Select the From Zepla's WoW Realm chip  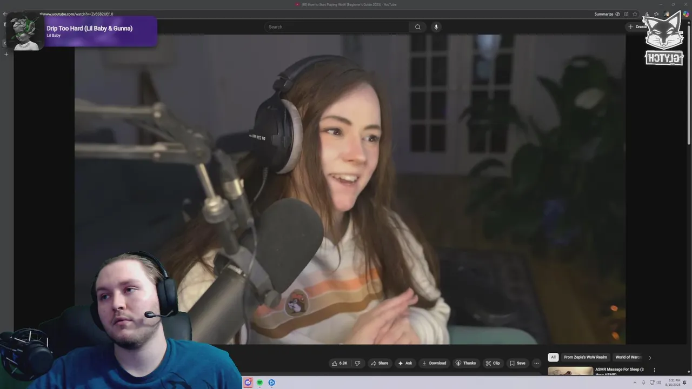[x=585, y=357]
